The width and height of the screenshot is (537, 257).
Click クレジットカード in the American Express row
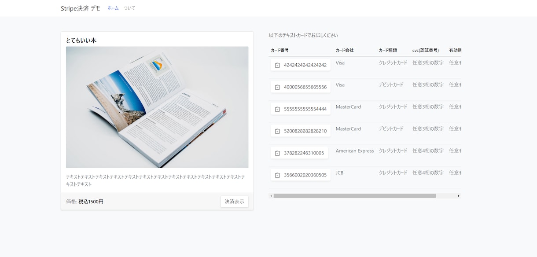(393, 151)
